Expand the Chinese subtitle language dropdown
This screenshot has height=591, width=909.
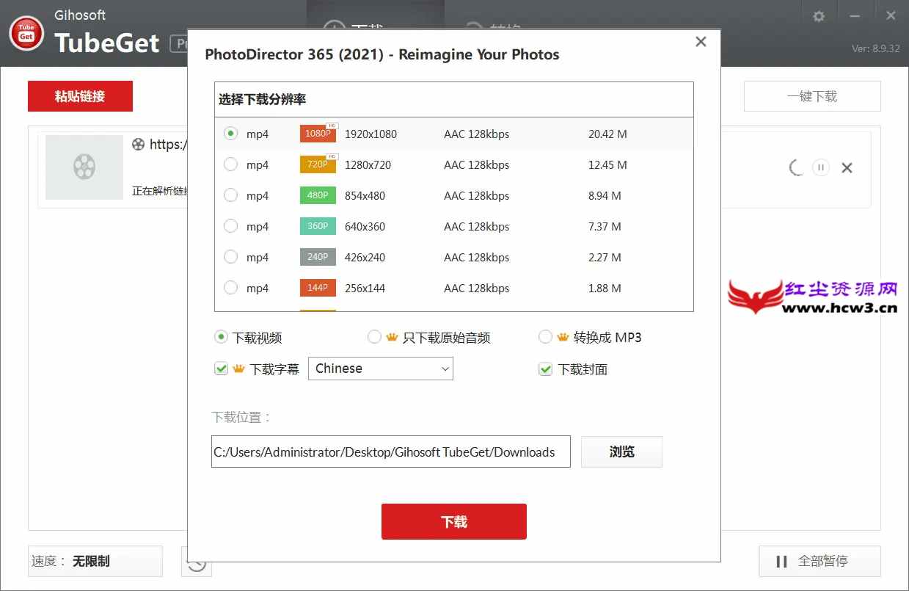coord(380,369)
